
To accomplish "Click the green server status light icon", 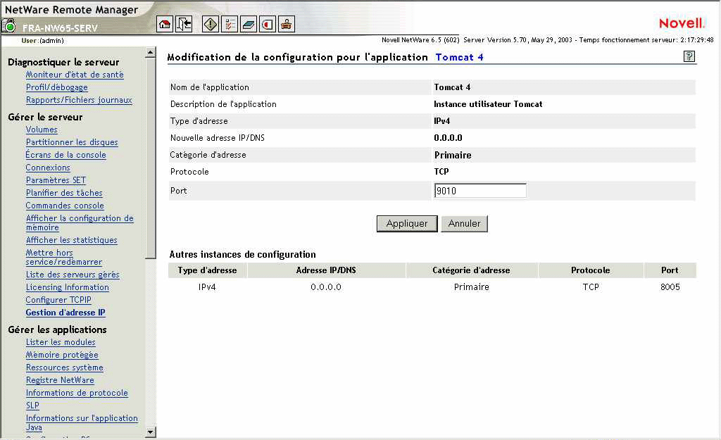I will (x=8, y=26).
